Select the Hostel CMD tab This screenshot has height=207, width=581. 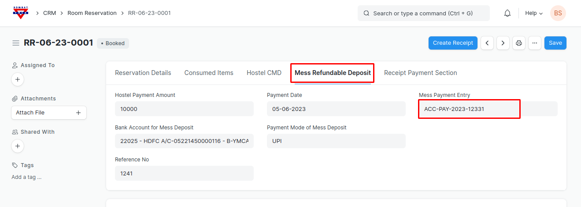coord(264,73)
